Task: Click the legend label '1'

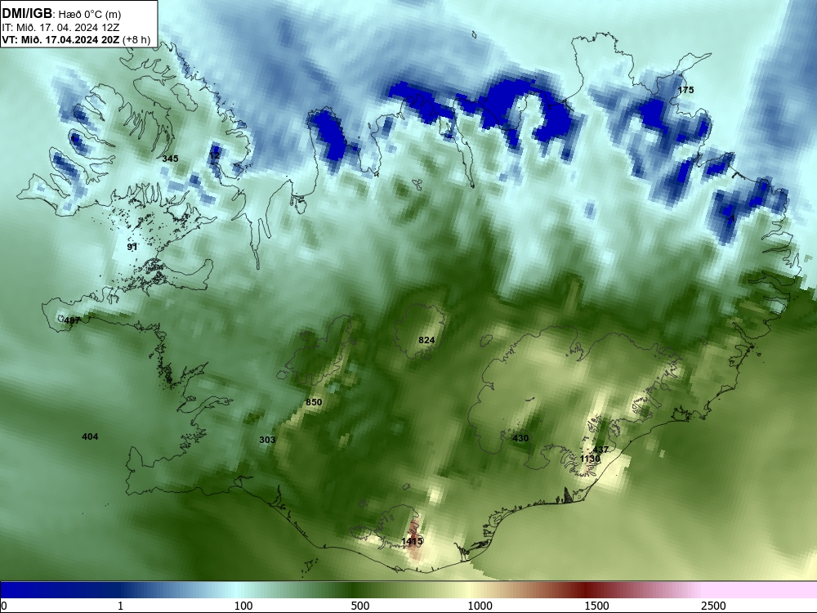Action: coord(120,606)
